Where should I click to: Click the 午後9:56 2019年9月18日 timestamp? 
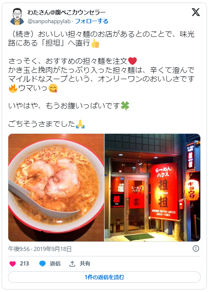(40, 249)
